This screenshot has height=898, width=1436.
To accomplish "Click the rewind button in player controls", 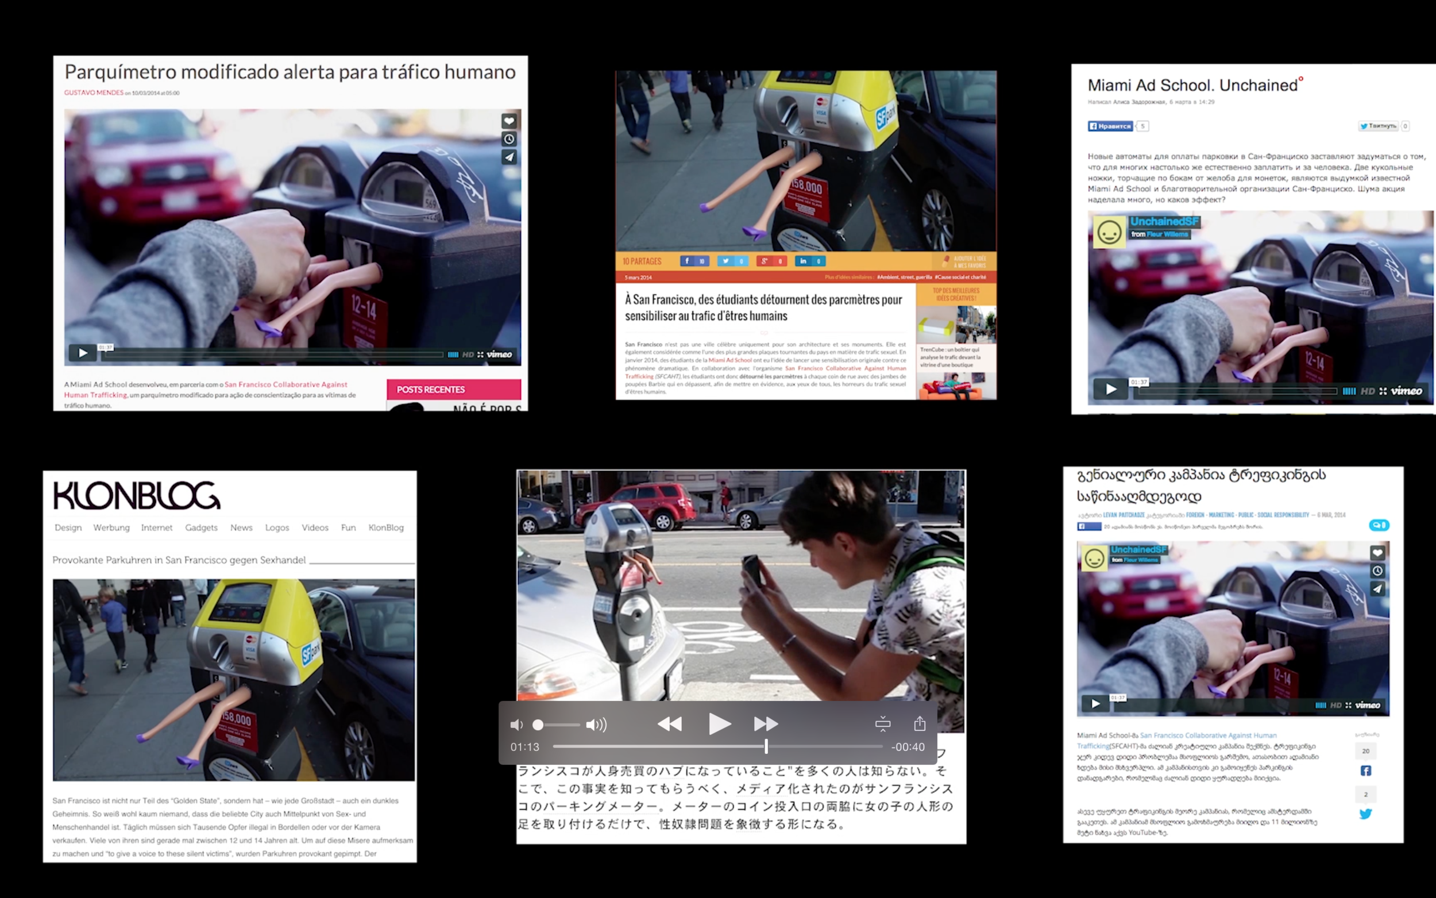I will pos(670,724).
